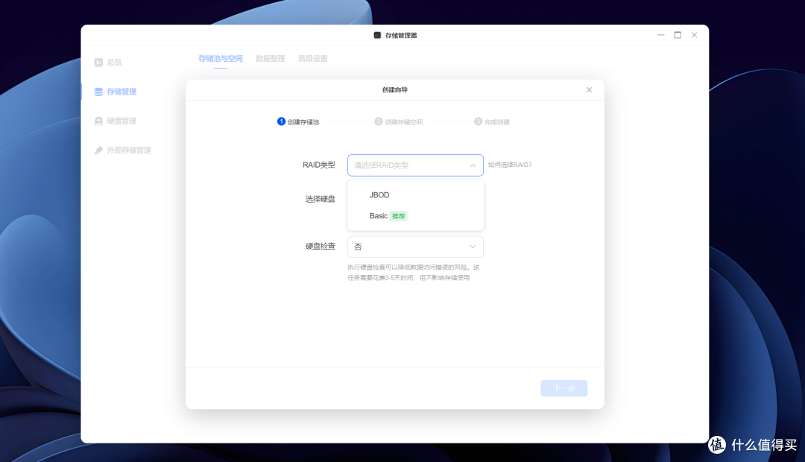
Task: Click step 1 创建存储池 indicator
Action: coord(300,121)
